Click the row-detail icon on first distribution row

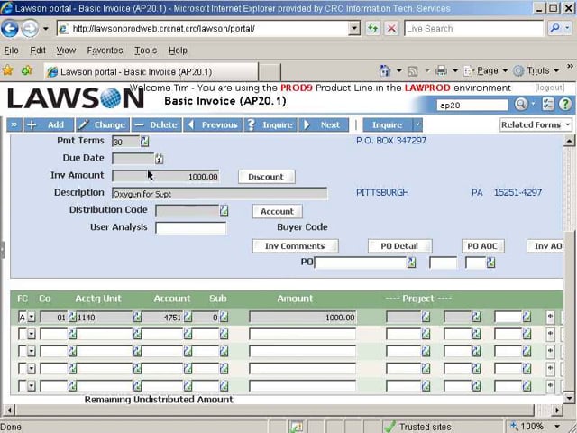click(550, 317)
